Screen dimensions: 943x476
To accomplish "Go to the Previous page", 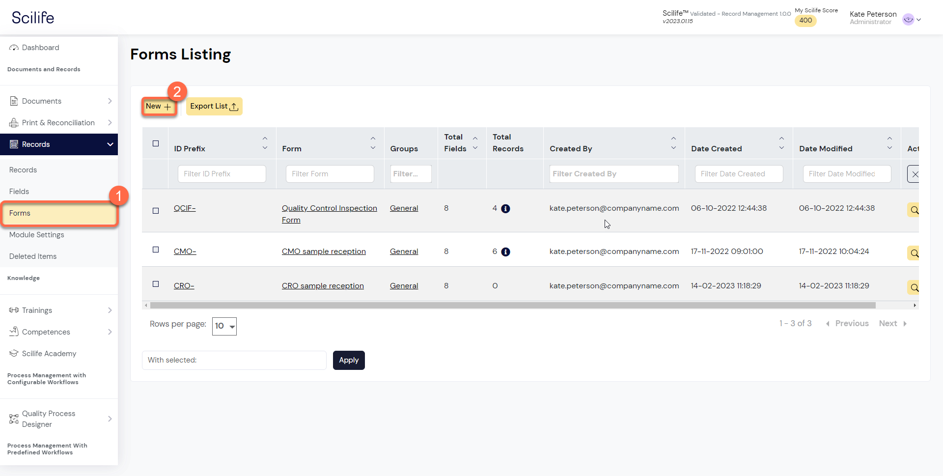I will pyautogui.click(x=847, y=323).
